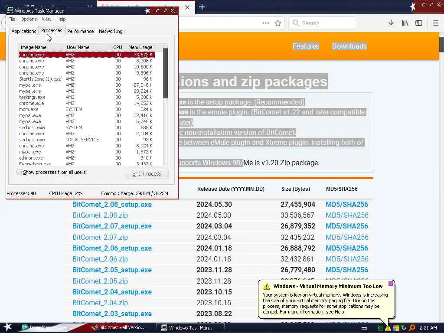The height and width of the screenshot is (333, 444).
Task: Download BitComet_2.07_setup.exe link
Action: click(x=112, y=226)
